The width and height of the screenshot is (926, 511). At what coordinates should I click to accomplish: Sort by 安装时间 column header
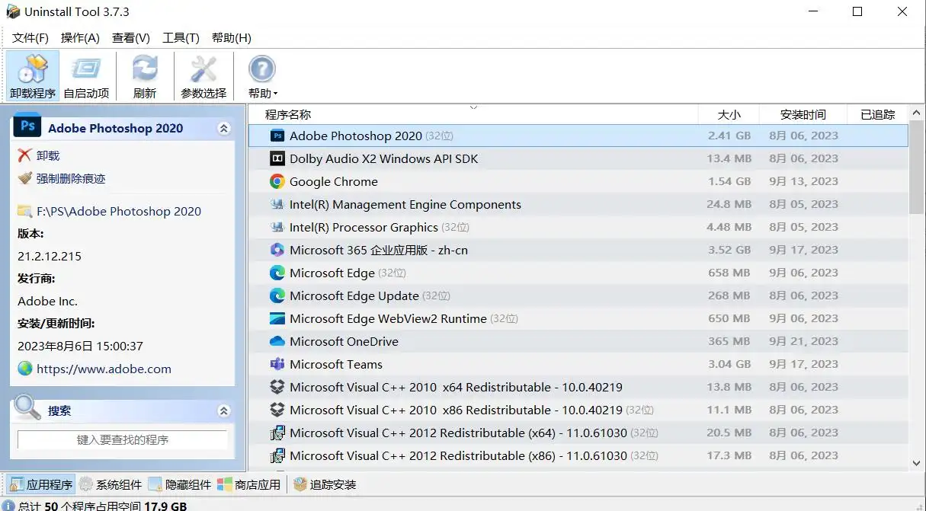tap(803, 114)
